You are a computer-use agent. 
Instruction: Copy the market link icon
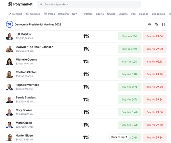pos(156,24)
